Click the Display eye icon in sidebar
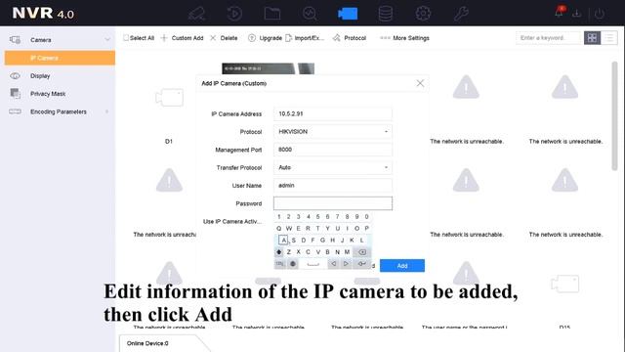 click(16, 76)
